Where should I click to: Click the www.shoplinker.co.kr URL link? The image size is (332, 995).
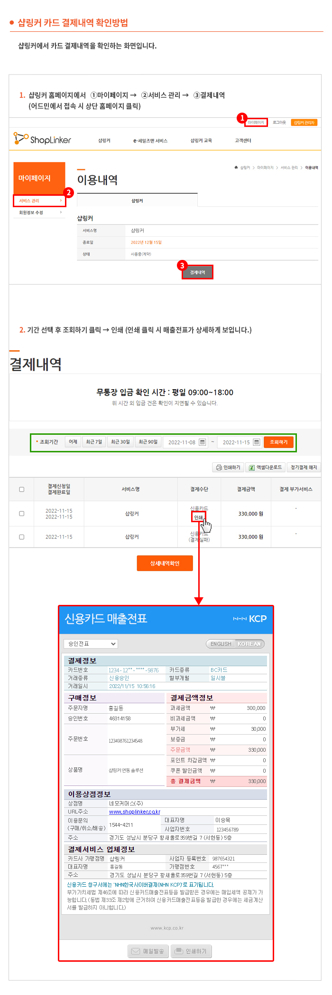click(x=135, y=812)
